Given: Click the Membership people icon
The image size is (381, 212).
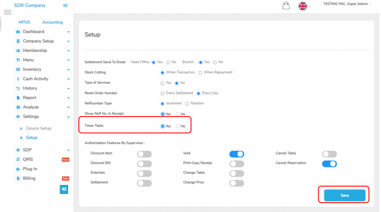Looking at the screenshot, I should (18, 50).
